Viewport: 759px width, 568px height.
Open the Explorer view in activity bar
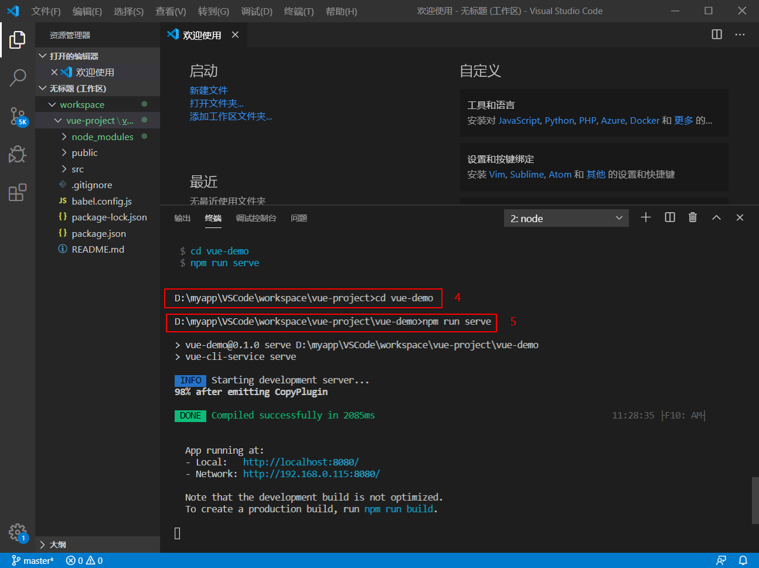(x=18, y=40)
